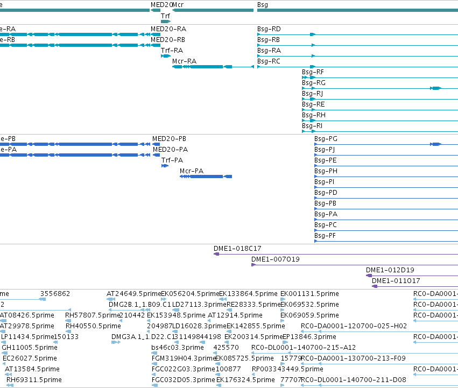
Task: Select the Bsg-PH protein label
Action: pyautogui.click(x=326, y=171)
